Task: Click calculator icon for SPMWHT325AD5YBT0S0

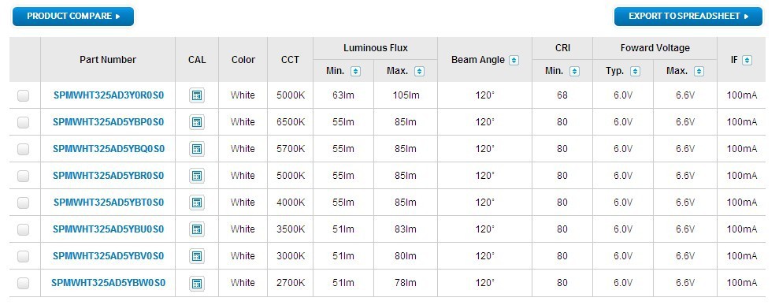Action: point(197,203)
